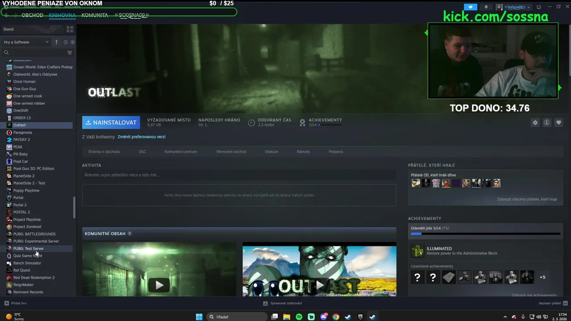
Task: Open the KOMUNITA community tab
Action: click(95, 15)
